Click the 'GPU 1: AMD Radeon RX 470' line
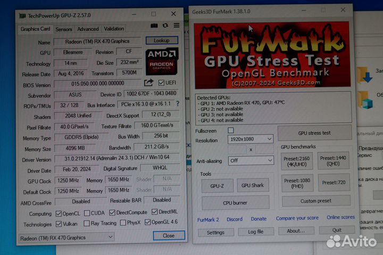Image resolution: width=383 pixels, height=255 pixels. 241,103
